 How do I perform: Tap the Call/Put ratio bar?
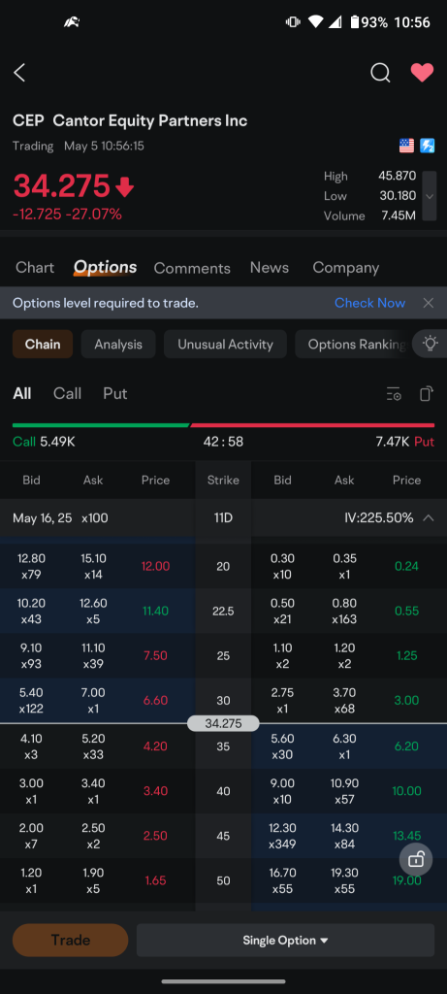[x=223, y=425]
